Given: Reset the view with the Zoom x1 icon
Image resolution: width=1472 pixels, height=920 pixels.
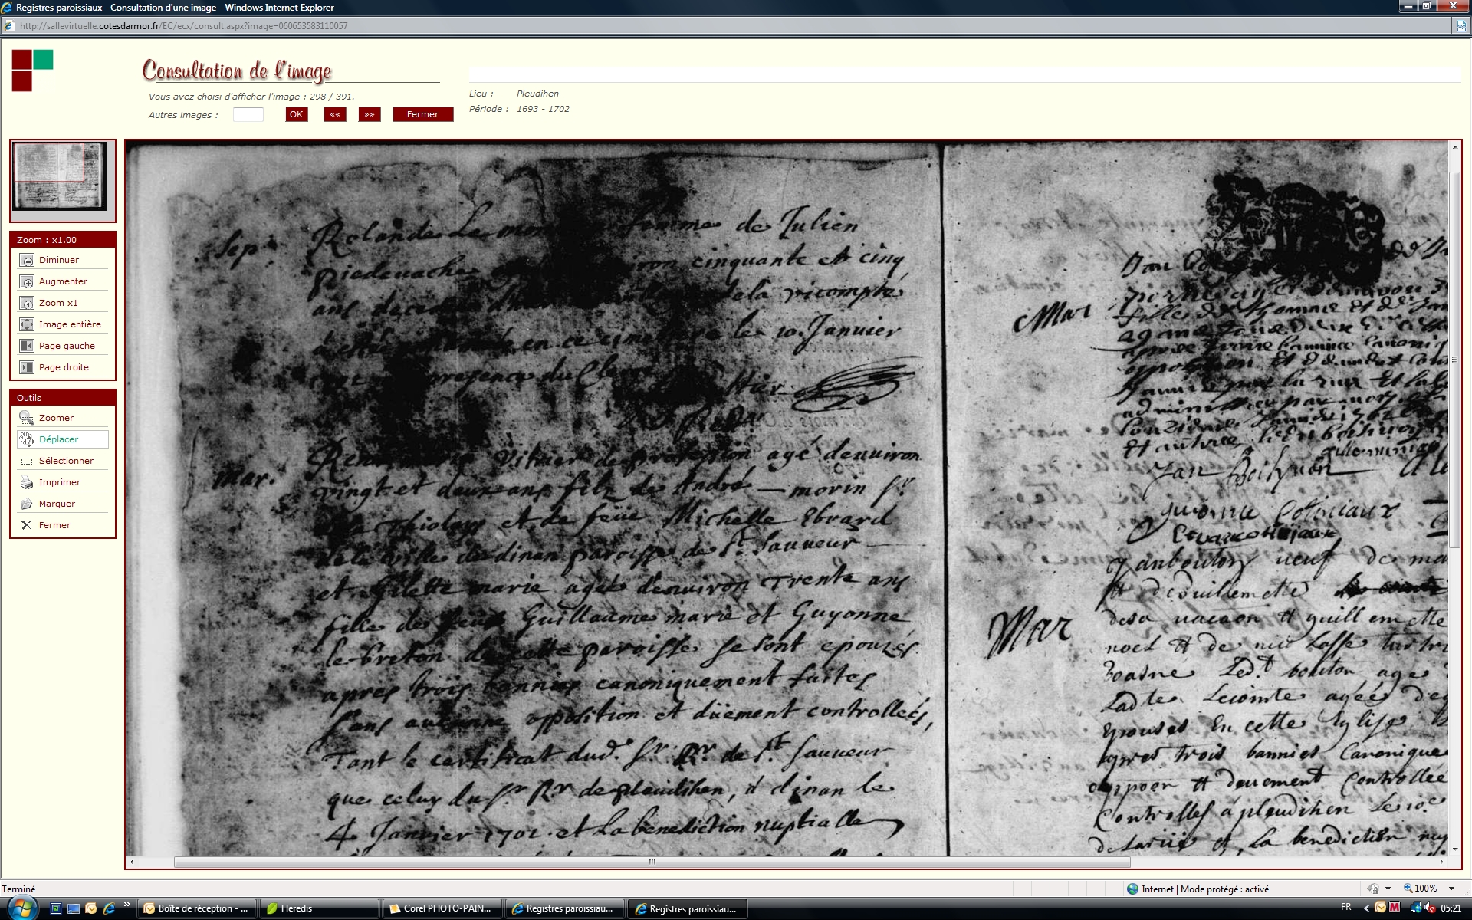Looking at the screenshot, I should pyautogui.click(x=27, y=304).
